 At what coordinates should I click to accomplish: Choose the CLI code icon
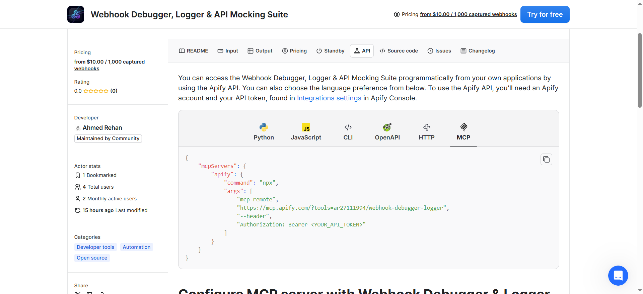tap(348, 127)
